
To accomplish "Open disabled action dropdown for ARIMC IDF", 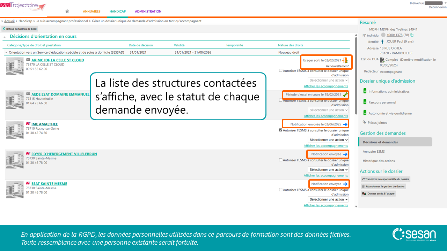I will 328,80.
